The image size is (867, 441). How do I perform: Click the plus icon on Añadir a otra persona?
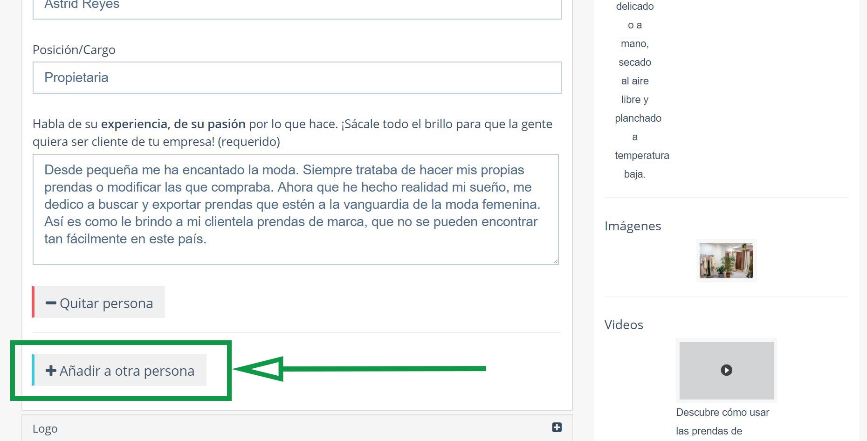(51, 371)
